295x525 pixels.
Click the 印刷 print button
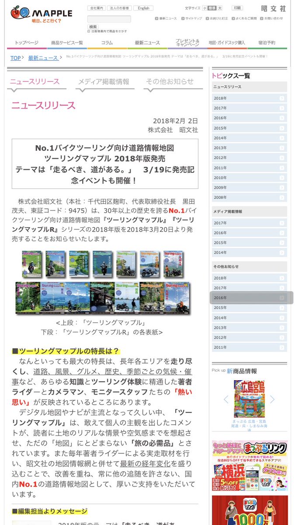tap(236, 8)
